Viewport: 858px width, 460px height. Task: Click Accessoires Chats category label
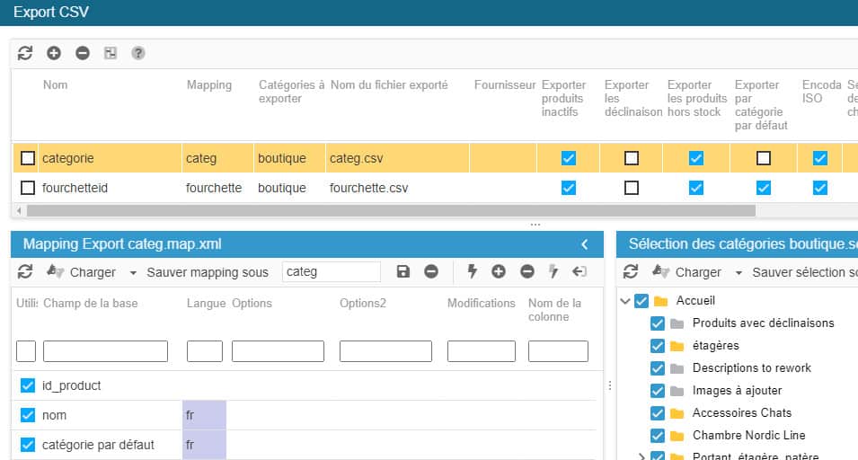point(741,413)
